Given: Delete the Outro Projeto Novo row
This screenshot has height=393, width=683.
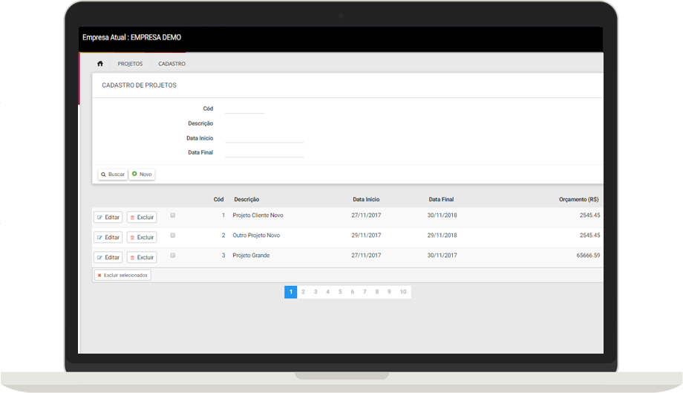Looking at the screenshot, I should pos(142,237).
